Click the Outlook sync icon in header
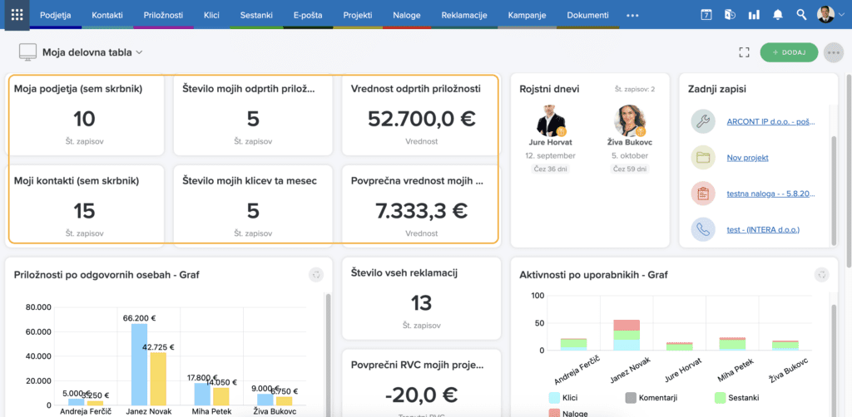Image resolution: width=852 pixels, height=417 pixels. (x=730, y=15)
